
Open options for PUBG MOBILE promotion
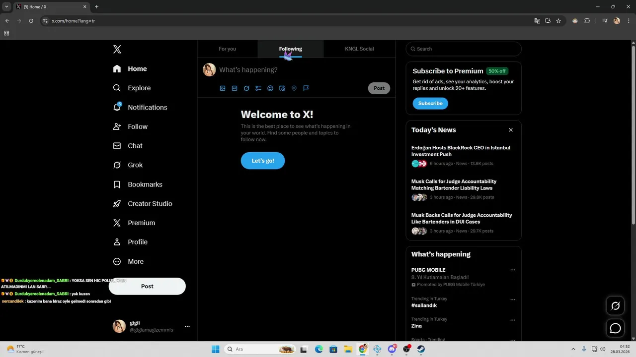(x=513, y=270)
